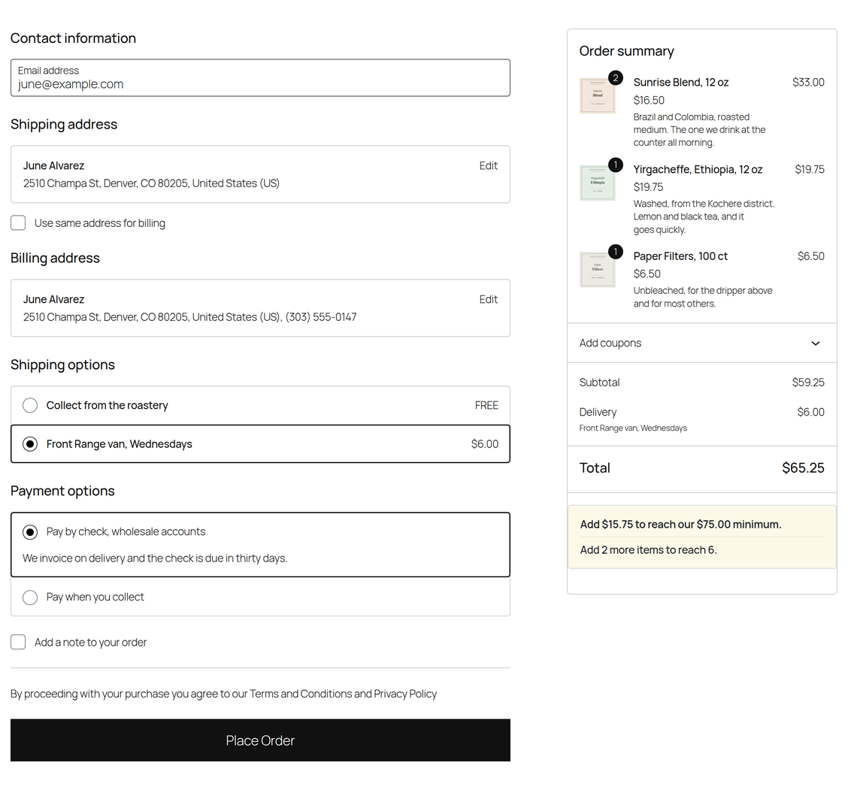Click the check payment invoice description text

click(155, 558)
